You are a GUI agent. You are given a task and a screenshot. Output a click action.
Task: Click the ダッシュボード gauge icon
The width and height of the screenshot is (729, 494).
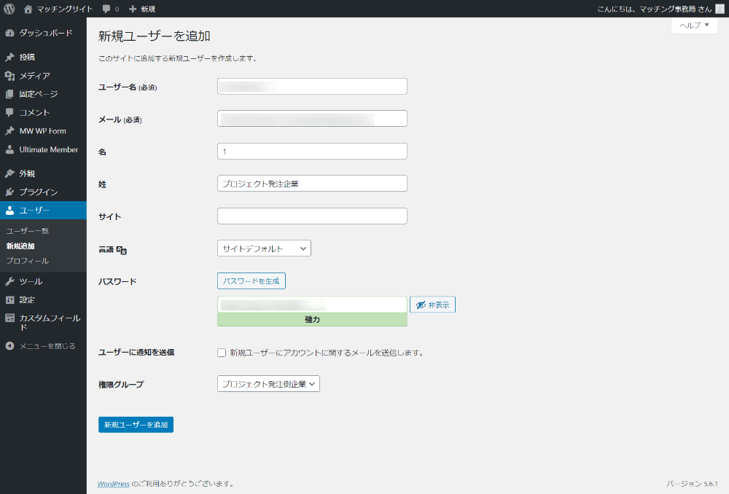[x=9, y=33]
